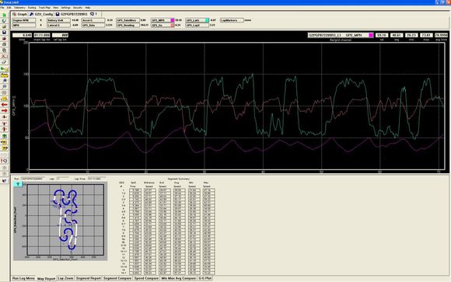Click the red X icon in toolbar
The image size is (451, 282).
click(x=5, y=57)
